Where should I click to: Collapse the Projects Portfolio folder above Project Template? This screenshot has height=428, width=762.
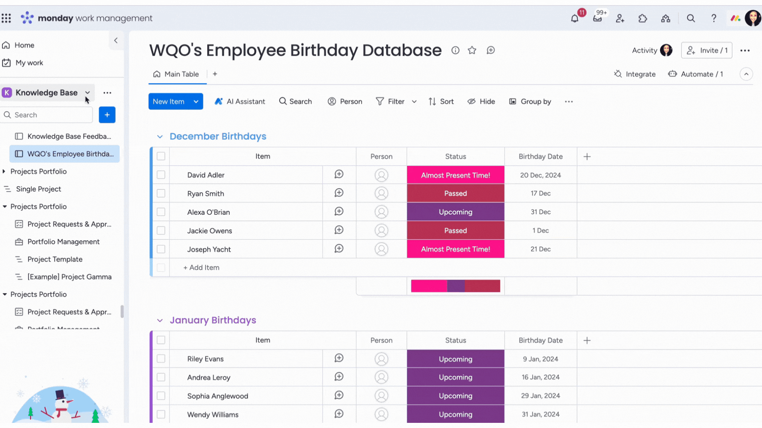click(5, 206)
